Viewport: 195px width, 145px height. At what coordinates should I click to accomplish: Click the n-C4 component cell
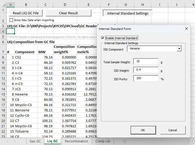(x=26, y=73)
